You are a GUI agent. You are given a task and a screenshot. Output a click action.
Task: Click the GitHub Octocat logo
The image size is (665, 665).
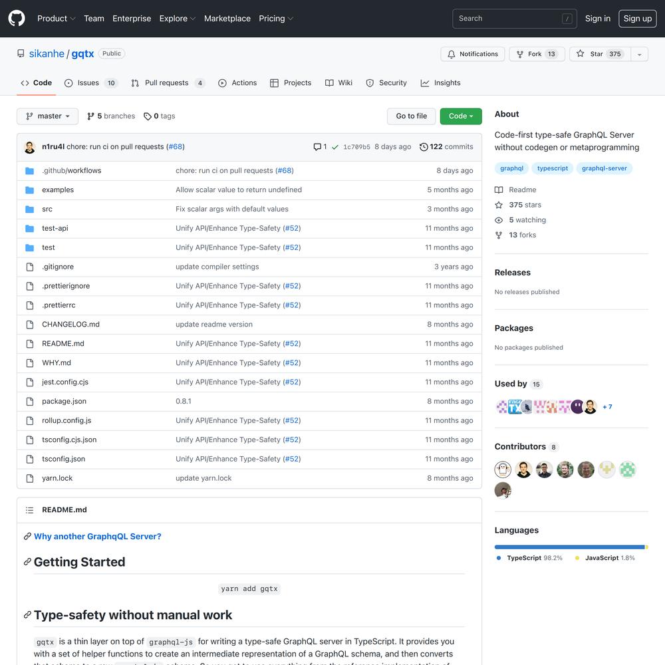(17, 19)
